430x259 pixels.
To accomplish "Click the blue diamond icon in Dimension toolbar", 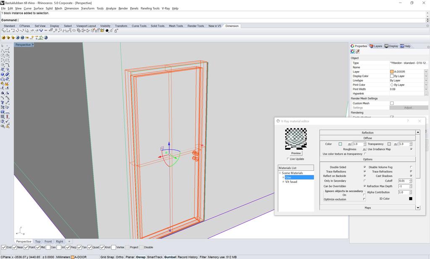I will tap(41, 31).
